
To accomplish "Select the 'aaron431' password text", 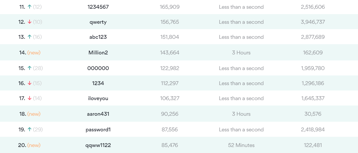I will [98, 114].
